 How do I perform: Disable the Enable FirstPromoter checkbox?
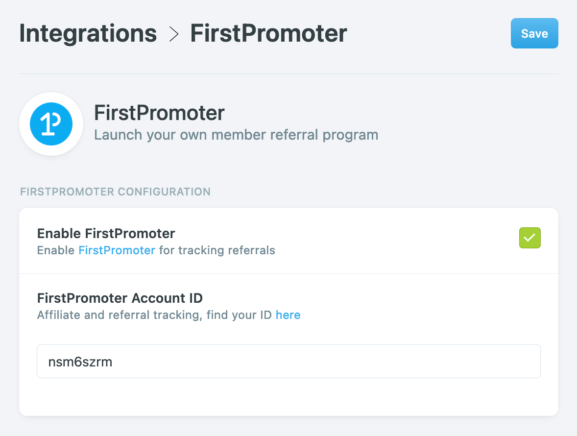(x=529, y=238)
